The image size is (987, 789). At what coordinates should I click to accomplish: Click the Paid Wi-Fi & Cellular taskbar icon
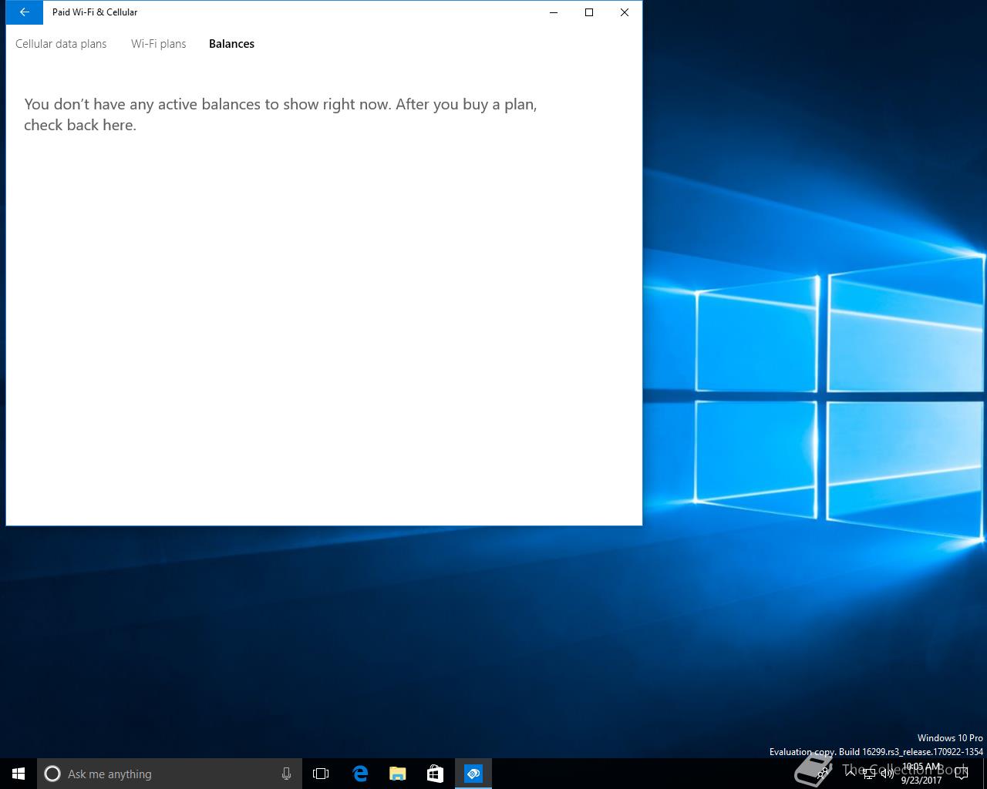473,774
